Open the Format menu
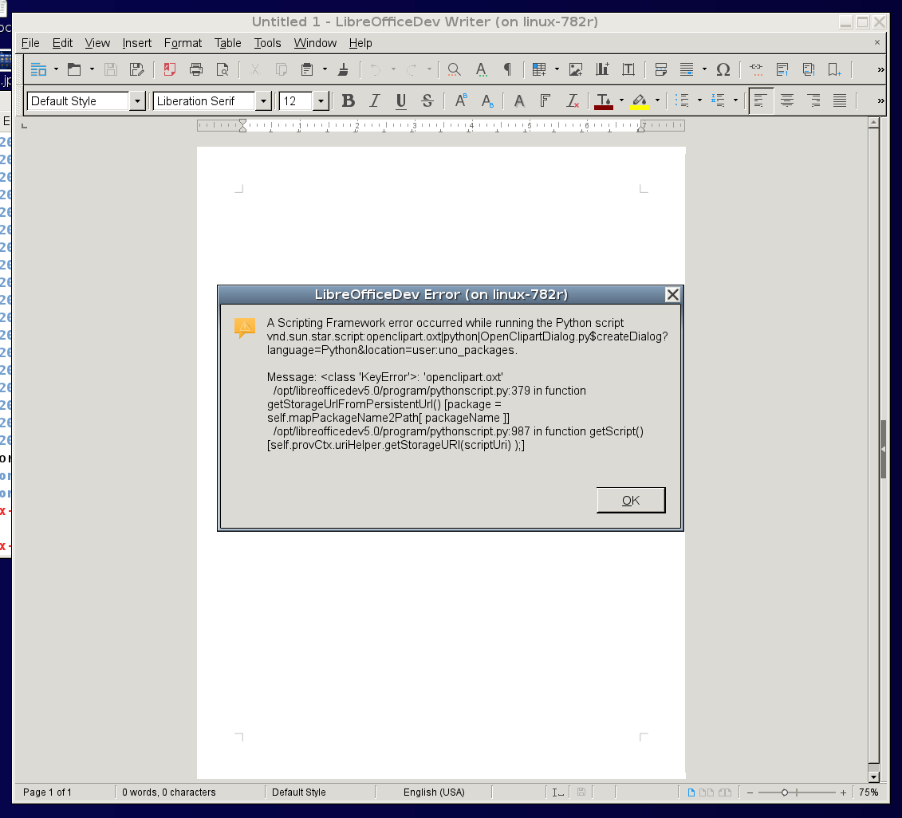 pyautogui.click(x=183, y=43)
